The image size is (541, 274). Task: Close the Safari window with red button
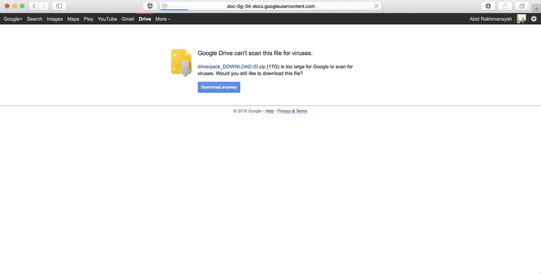click(x=7, y=6)
